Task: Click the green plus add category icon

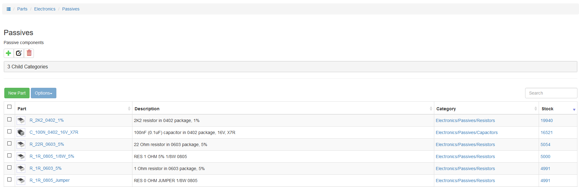Action: [9, 53]
